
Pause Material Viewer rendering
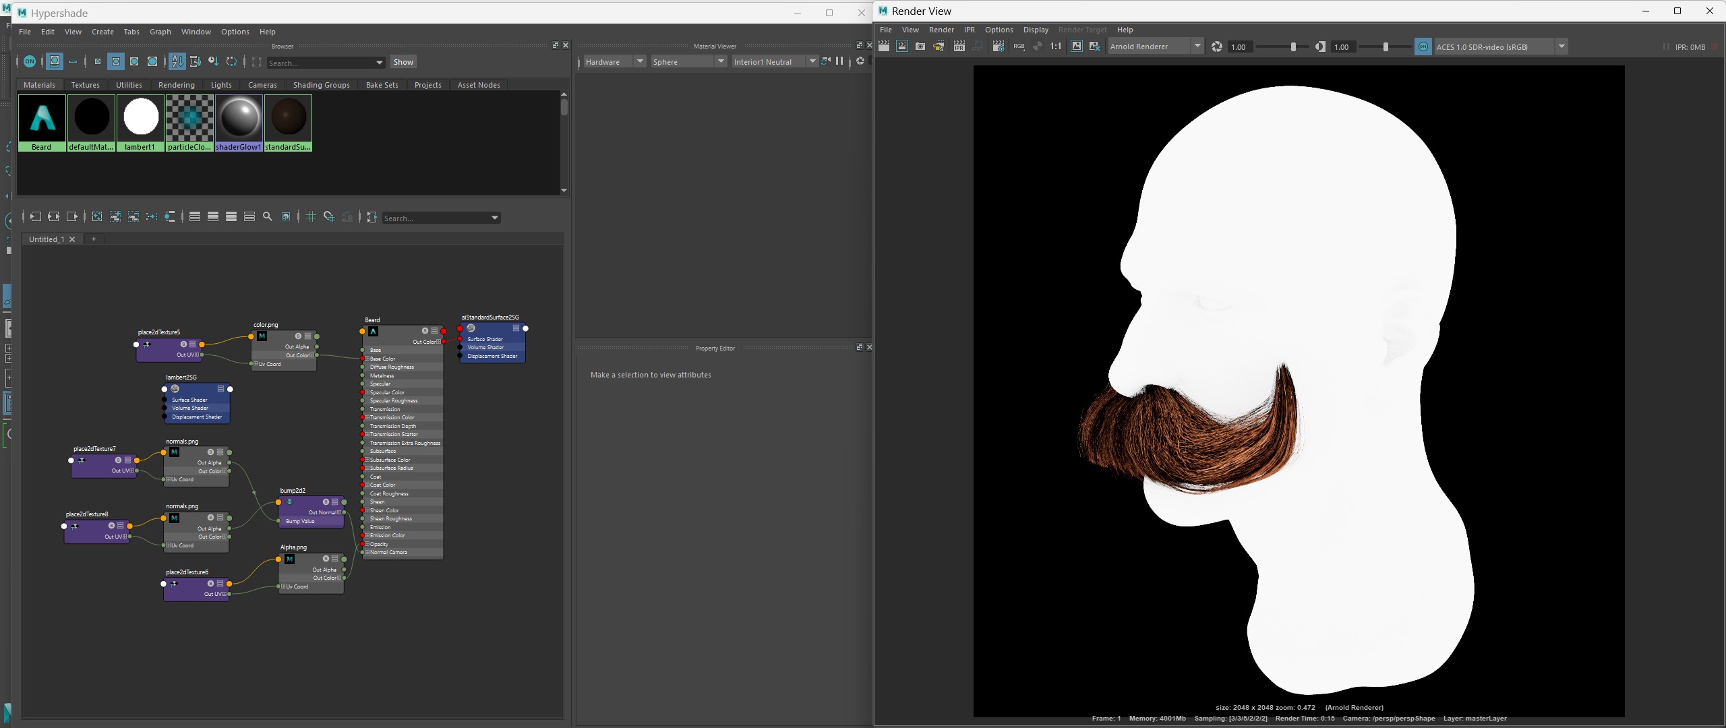click(839, 61)
